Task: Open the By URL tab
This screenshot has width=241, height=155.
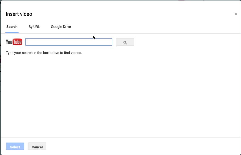Action: coord(34,27)
